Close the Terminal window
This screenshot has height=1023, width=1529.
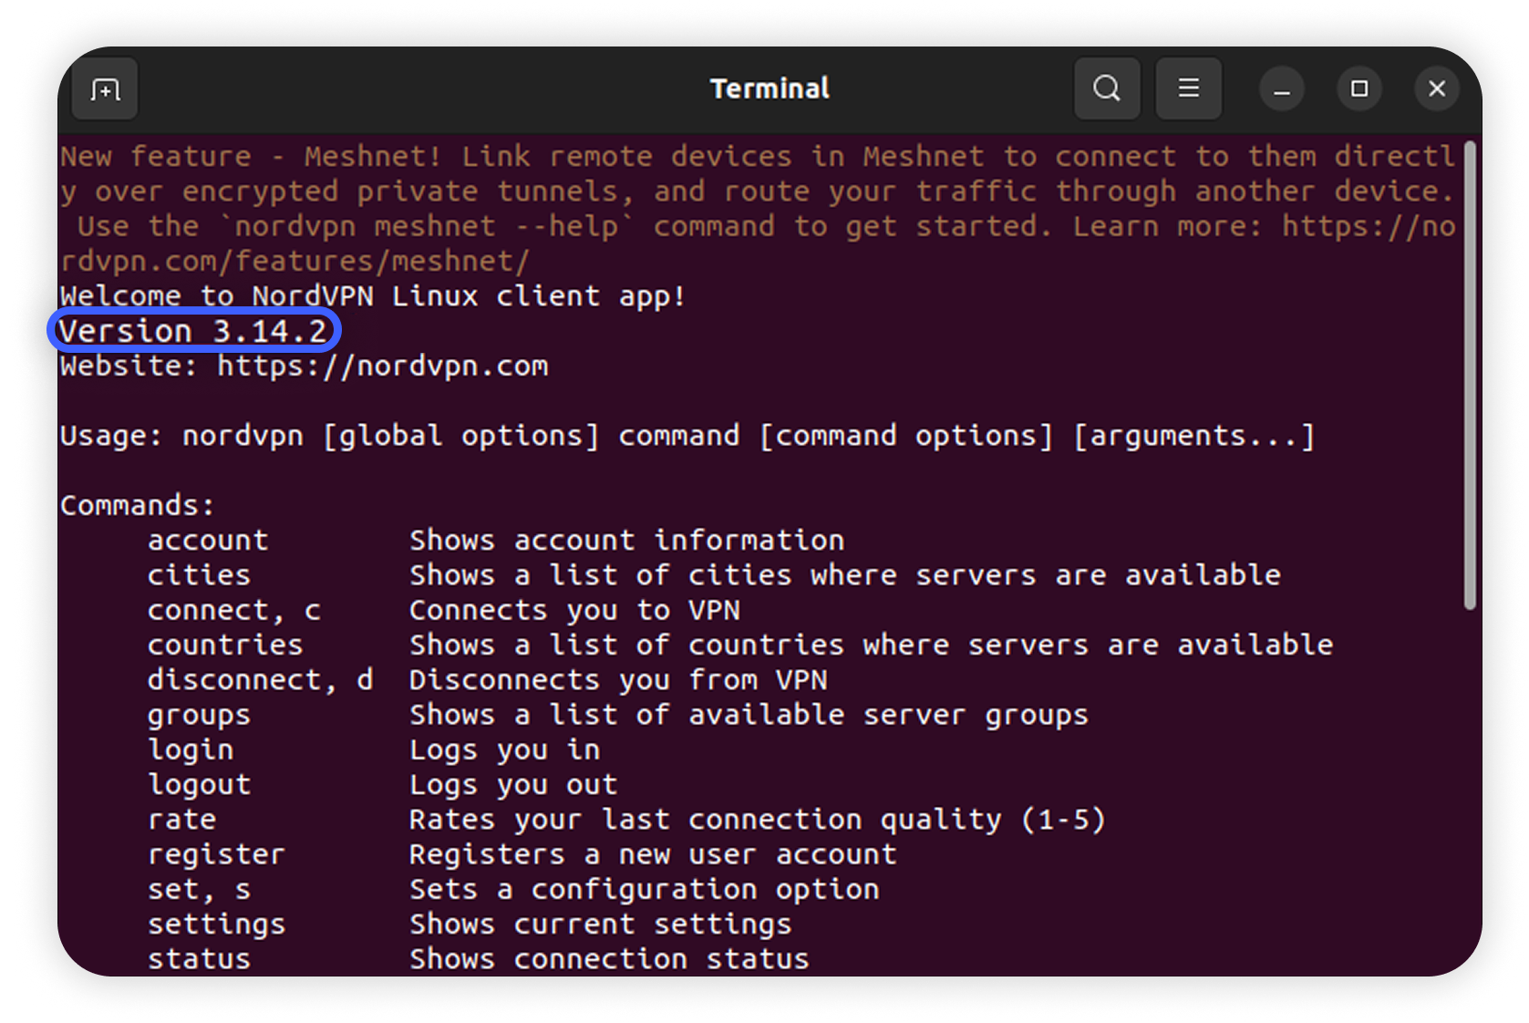(x=1436, y=89)
